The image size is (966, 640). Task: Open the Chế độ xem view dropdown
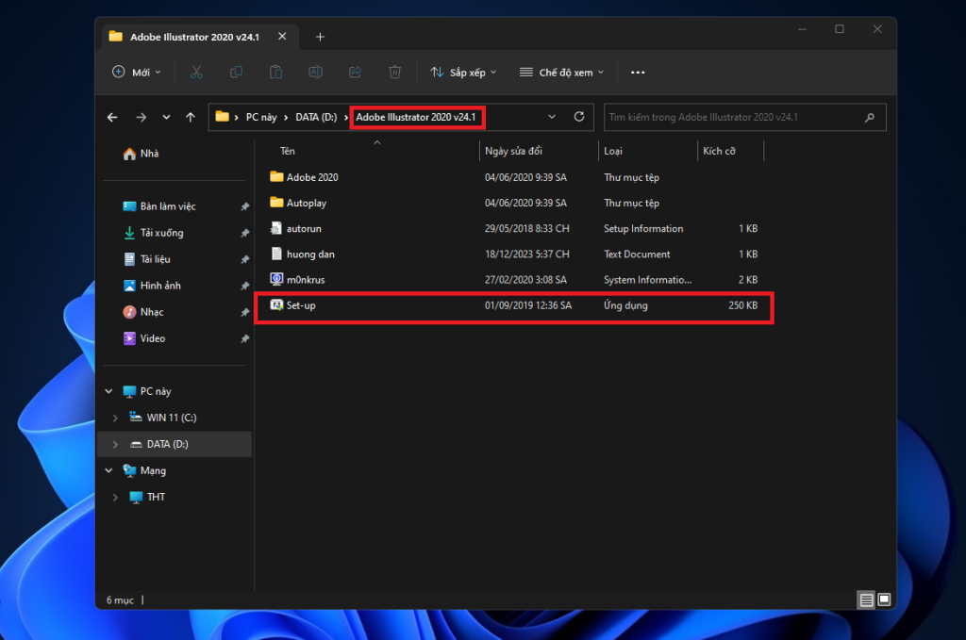click(x=561, y=72)
